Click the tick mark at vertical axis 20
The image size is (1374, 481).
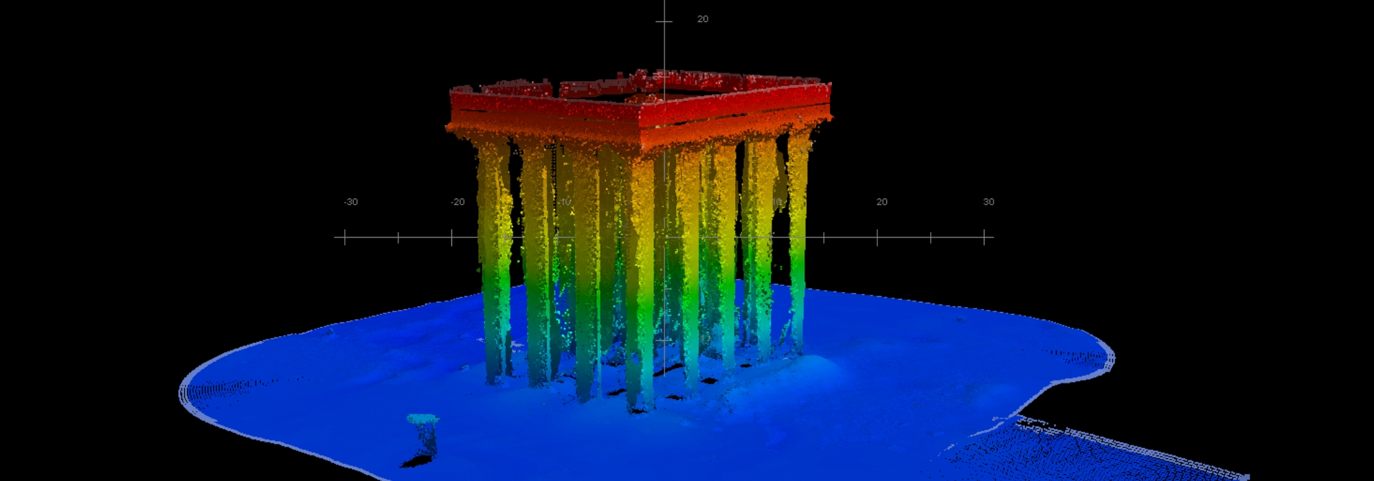pyautogui.click(x=664, y=22)
